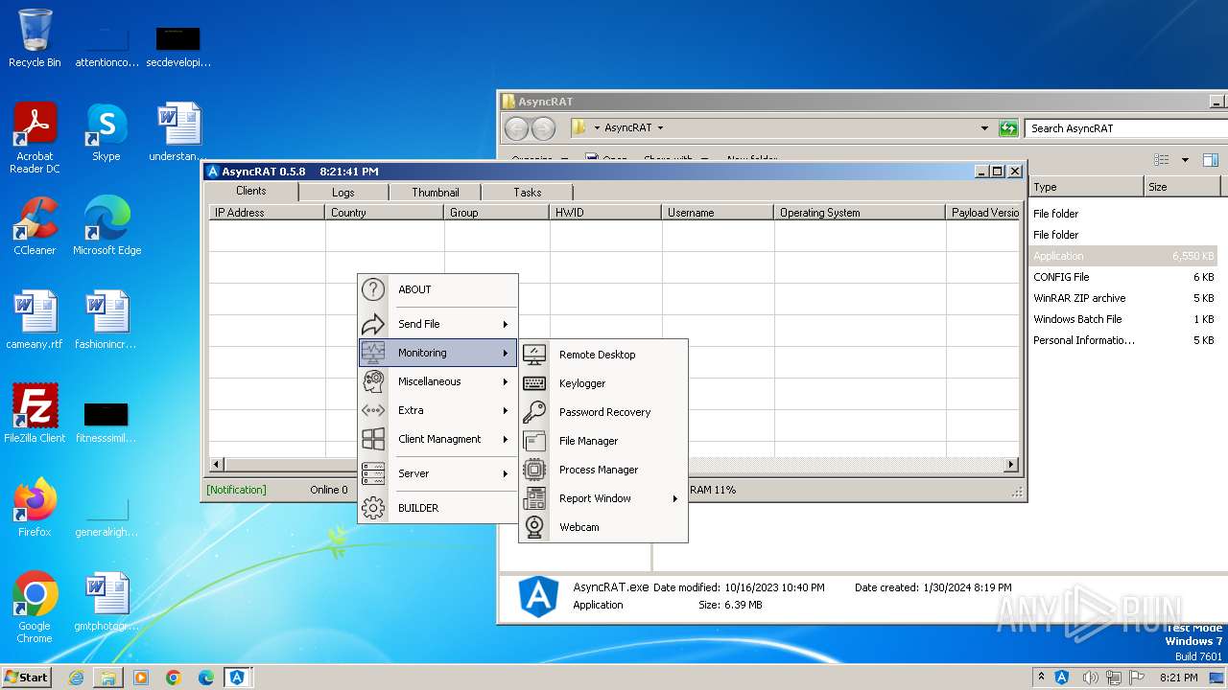Click Explorer back navigation button

[516, 127]
